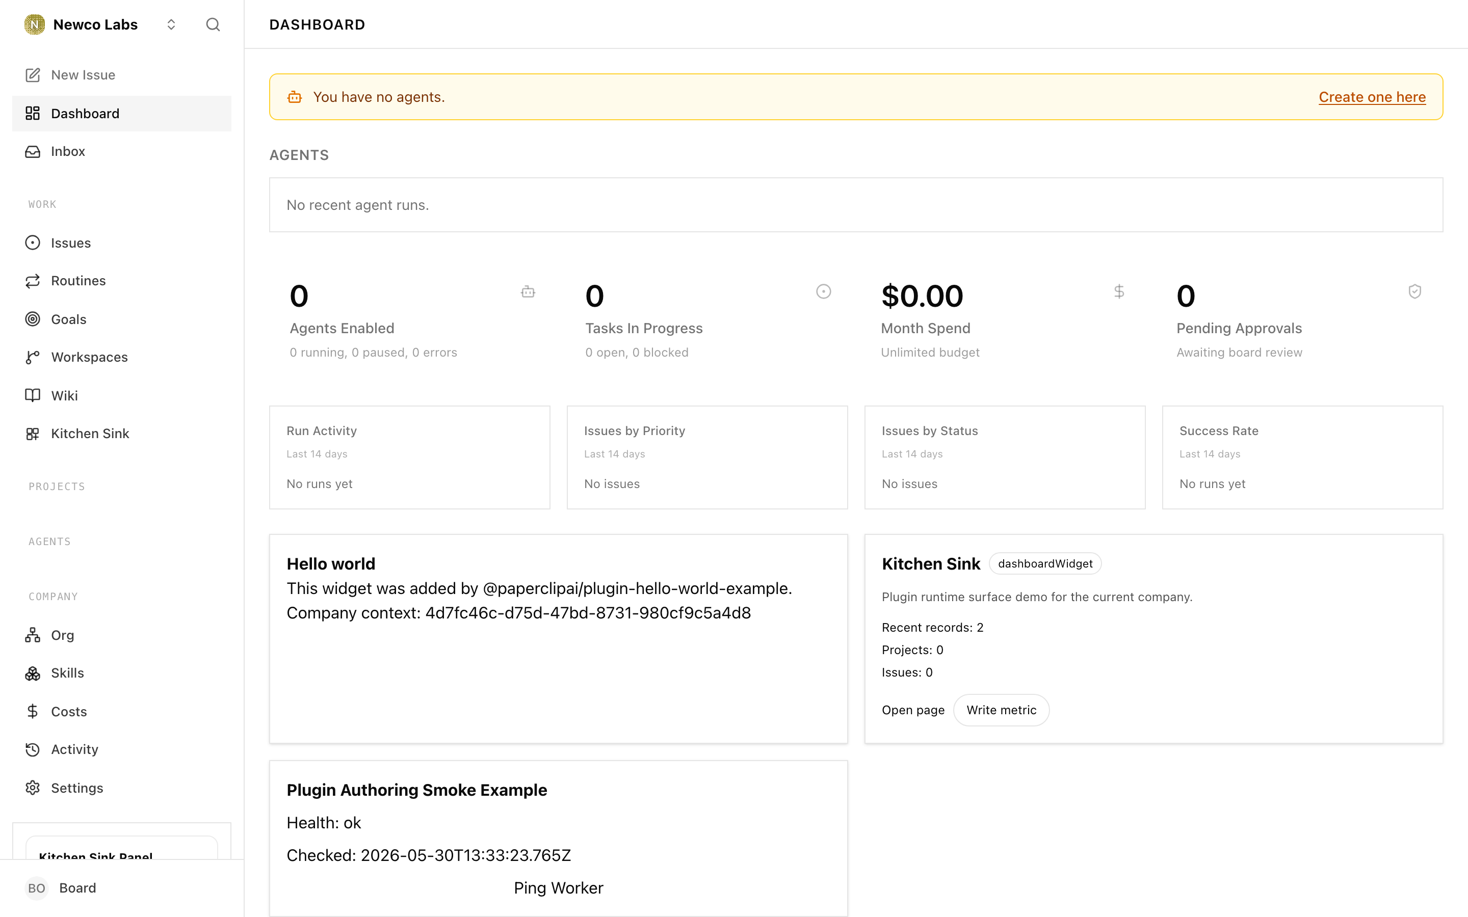The height and width of the screenshot is (917, 1468).
Task: Open Routines in the sidebar
Action: [121, 281]
